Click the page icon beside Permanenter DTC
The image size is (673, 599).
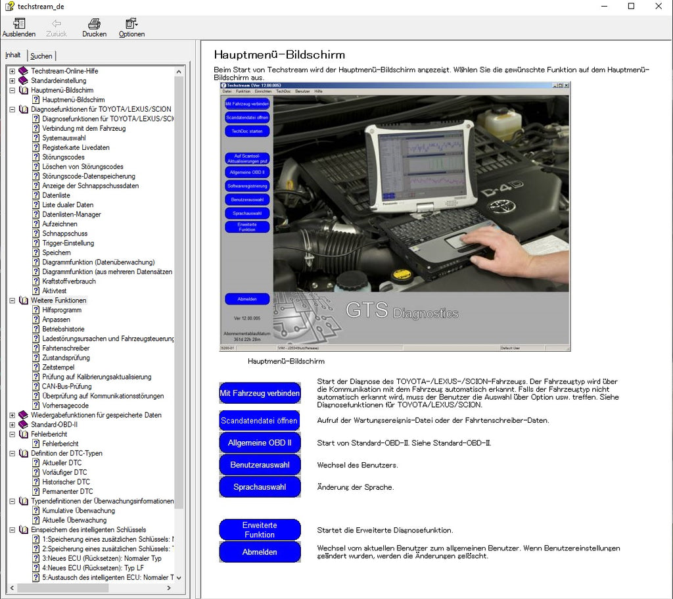coord(36,491)
